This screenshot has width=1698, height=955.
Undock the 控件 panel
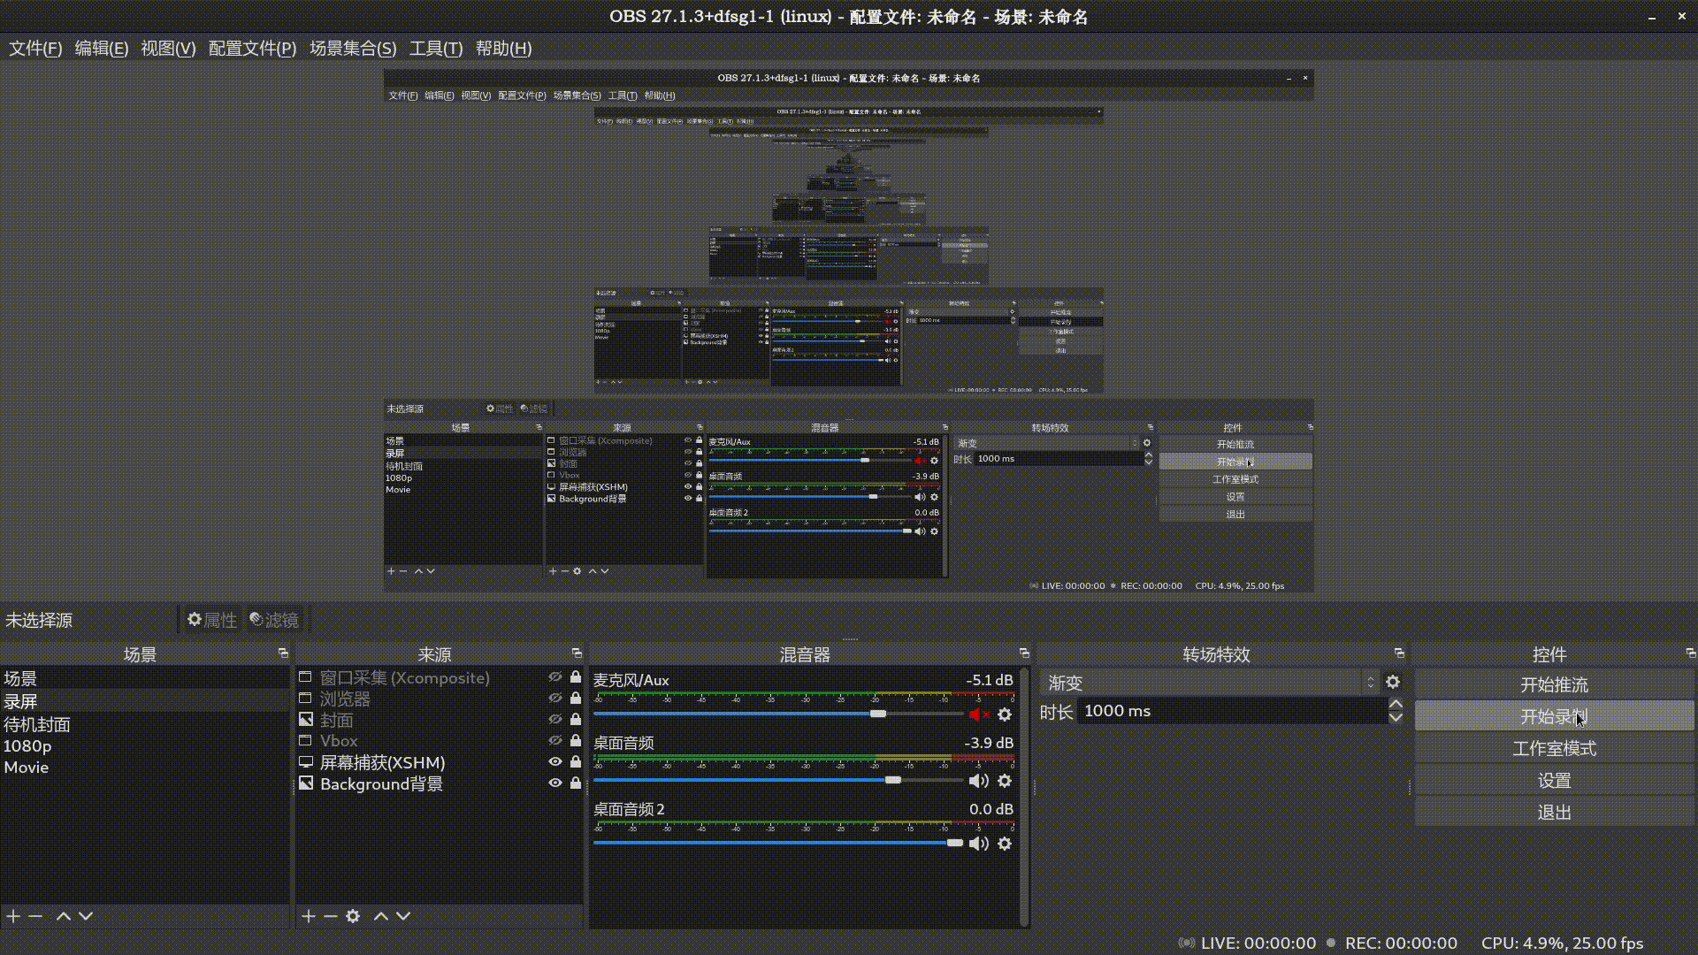coord(1691,653)
